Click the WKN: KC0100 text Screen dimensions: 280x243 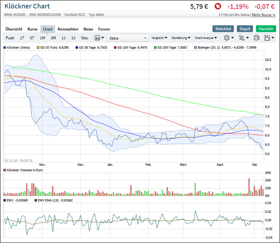[15, 15]
